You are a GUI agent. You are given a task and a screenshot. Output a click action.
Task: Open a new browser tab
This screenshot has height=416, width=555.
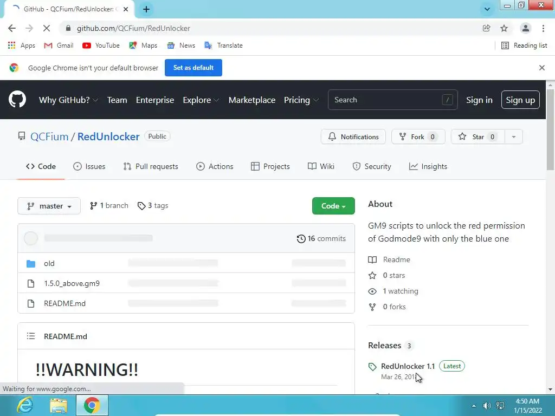(146, 9)
